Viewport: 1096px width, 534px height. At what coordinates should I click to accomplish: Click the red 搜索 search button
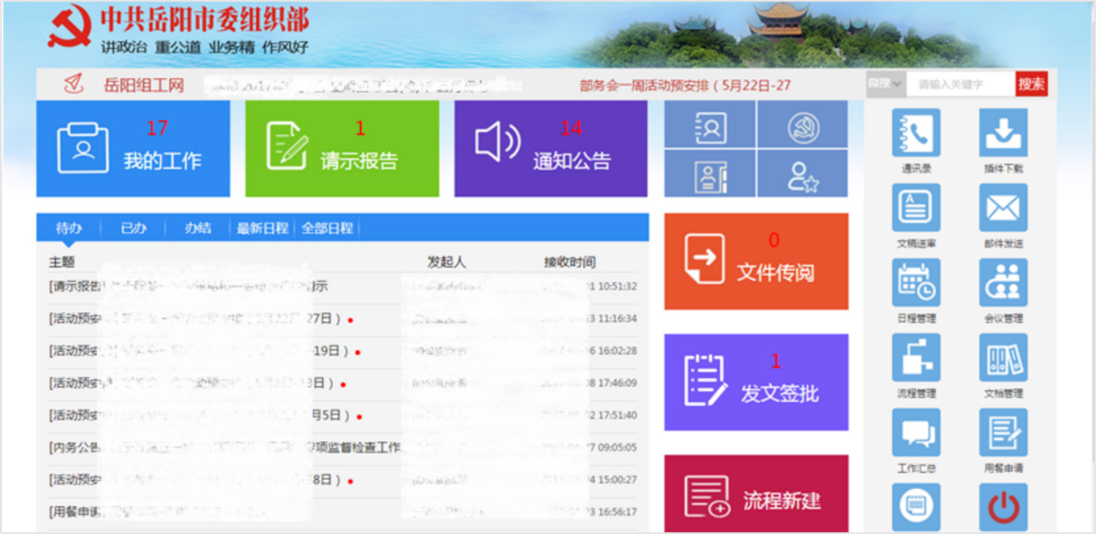1032,84
